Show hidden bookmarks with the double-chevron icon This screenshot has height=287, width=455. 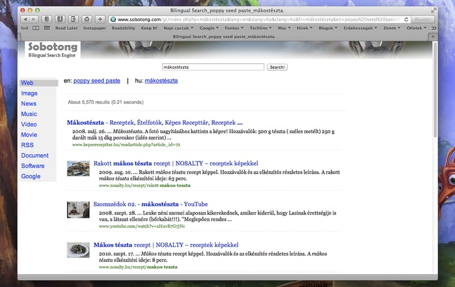tap(434, 28)
